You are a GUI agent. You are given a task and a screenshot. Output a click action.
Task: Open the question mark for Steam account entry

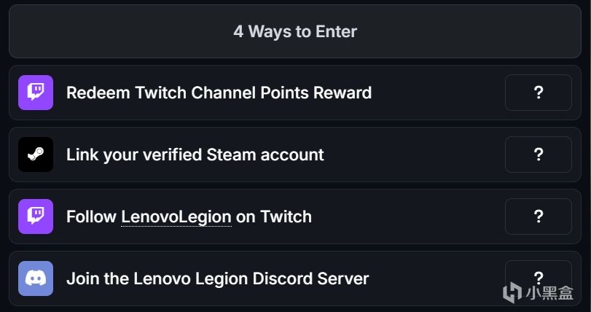tap(538, 155)
